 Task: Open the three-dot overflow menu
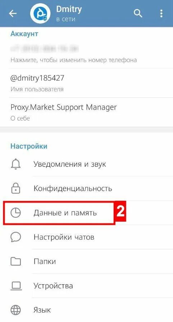coord(162,14)
